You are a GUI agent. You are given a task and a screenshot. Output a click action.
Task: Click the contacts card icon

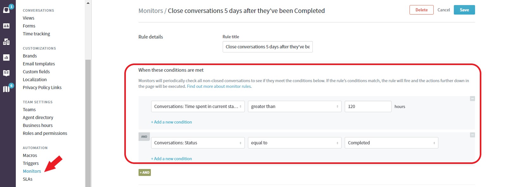coord(6,26)
